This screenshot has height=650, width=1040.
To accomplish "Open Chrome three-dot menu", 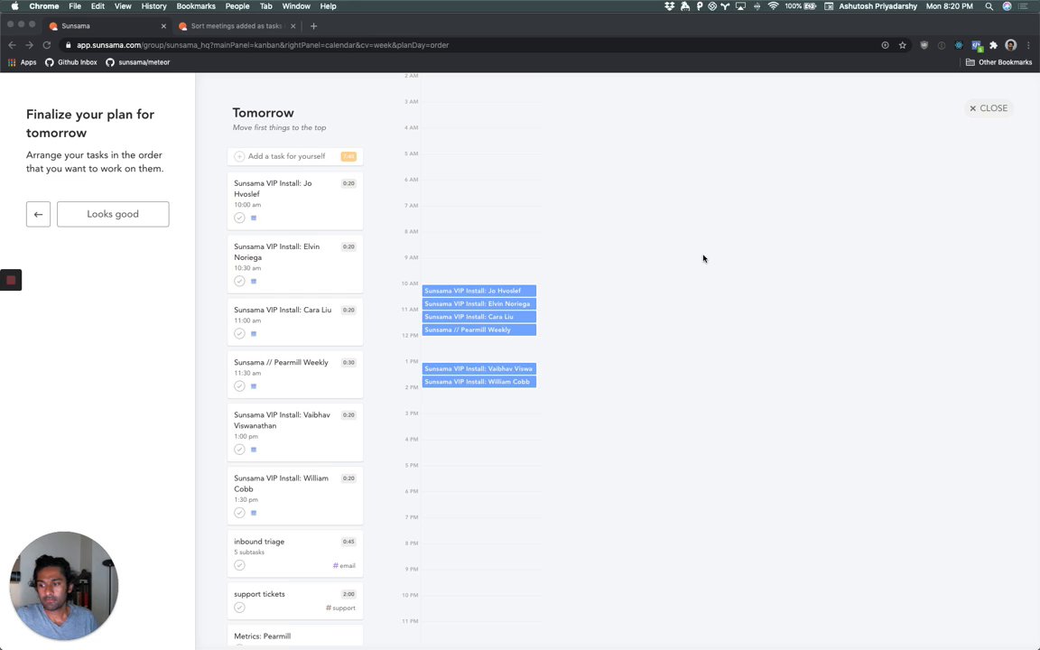I will [1029, 45].
